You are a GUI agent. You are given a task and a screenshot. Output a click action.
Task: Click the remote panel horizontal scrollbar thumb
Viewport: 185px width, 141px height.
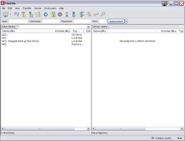tap(121, 128)
